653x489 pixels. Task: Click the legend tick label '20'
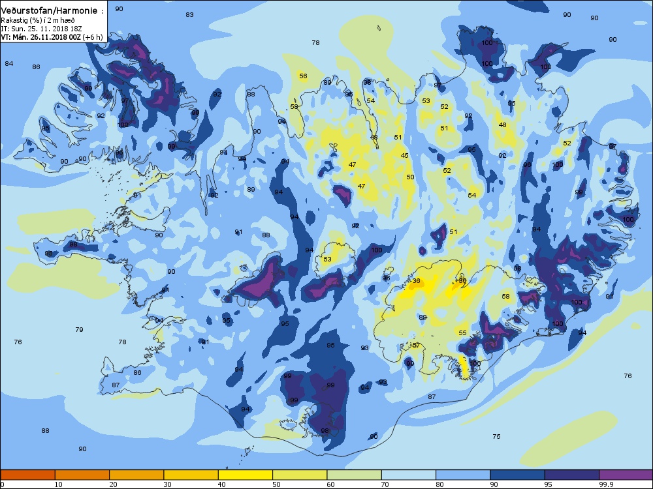tap(113, 484)
